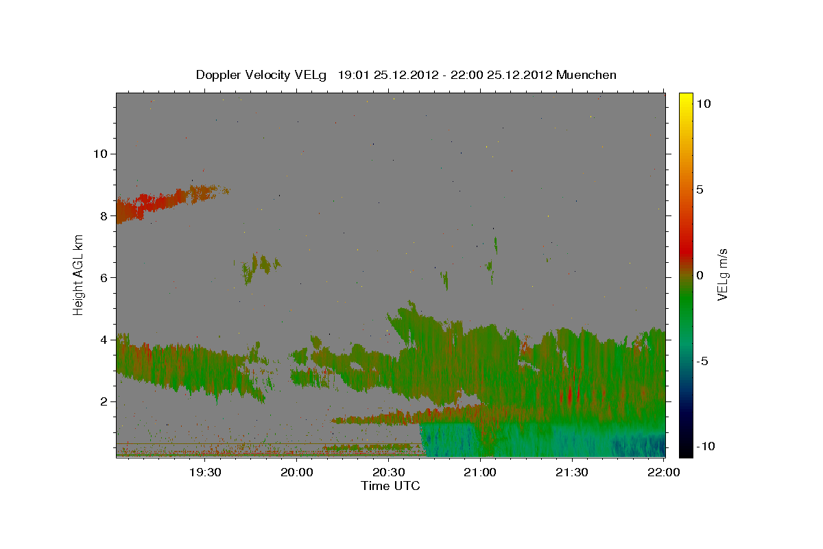Click the '21:00' time tick label

tap(479, 472)
